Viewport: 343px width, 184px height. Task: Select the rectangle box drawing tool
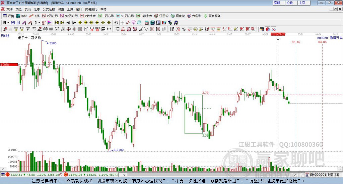coord(118,29)
